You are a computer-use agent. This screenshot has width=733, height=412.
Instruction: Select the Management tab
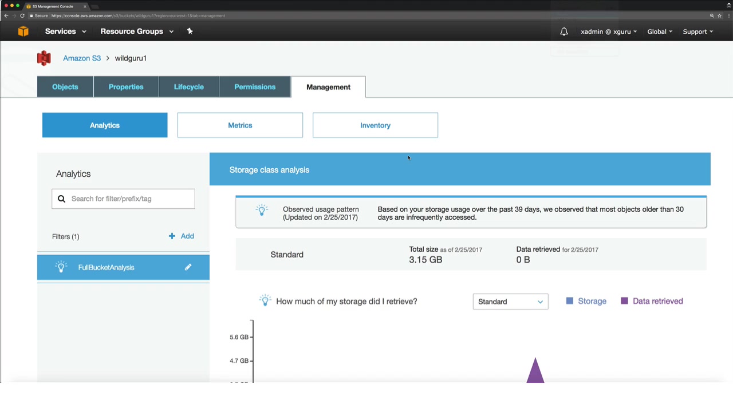(328, 87)
